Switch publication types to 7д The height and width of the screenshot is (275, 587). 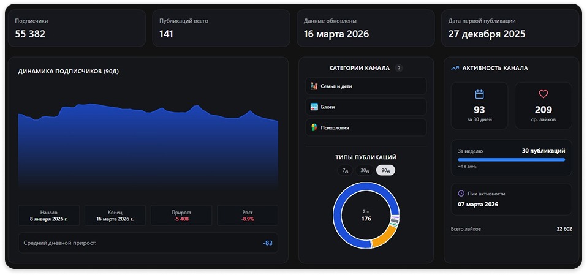tap(345, 170)
